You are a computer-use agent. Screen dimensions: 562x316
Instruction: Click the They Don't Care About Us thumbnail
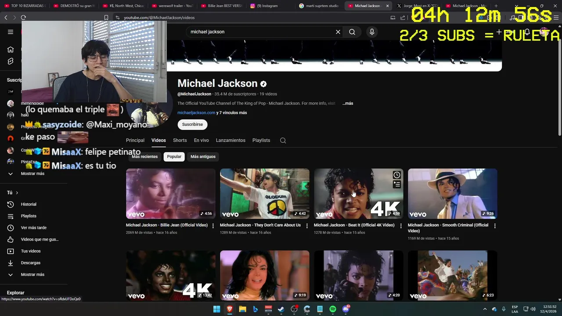pyautogui.click(x=265, y=194)
